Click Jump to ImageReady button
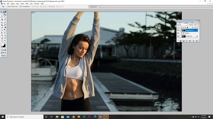This screenshot has height=119, width=213. pos(3,55)
